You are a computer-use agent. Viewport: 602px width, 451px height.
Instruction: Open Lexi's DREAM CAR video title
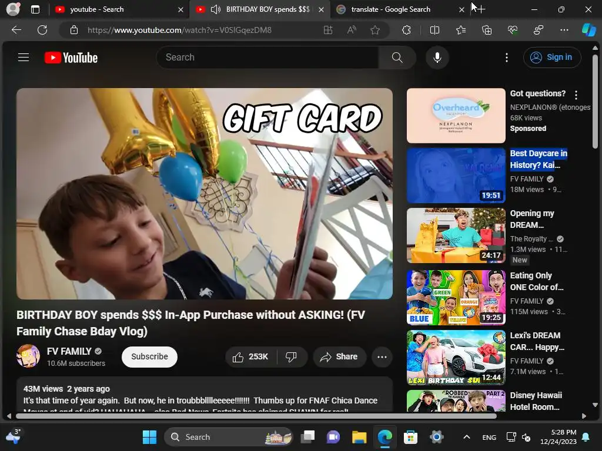click(537, 341)
